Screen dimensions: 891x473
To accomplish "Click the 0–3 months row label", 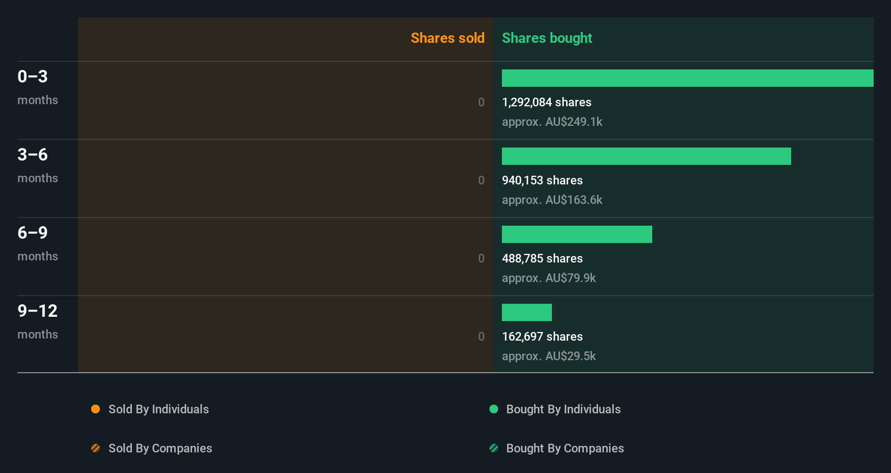I will (x=37, y=87).
